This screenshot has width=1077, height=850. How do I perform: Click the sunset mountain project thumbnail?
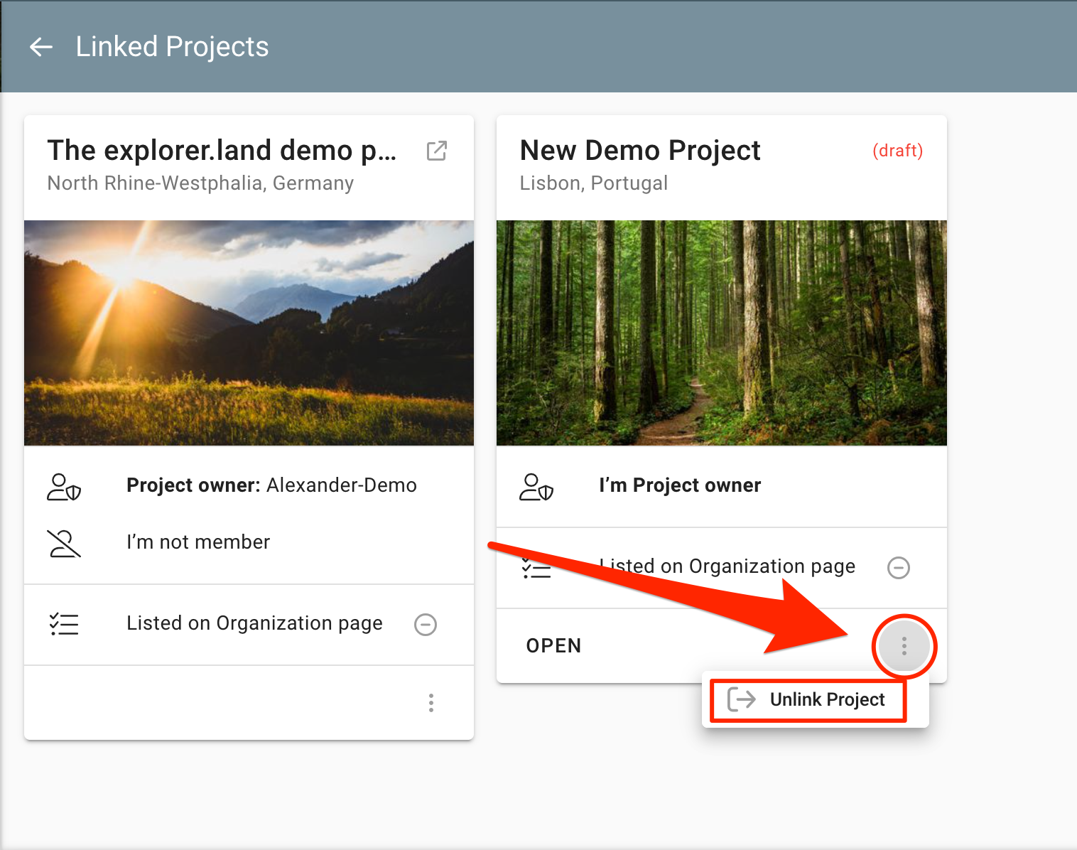249,333
